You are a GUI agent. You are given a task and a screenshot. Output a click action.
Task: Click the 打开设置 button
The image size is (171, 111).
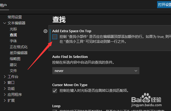164,5
